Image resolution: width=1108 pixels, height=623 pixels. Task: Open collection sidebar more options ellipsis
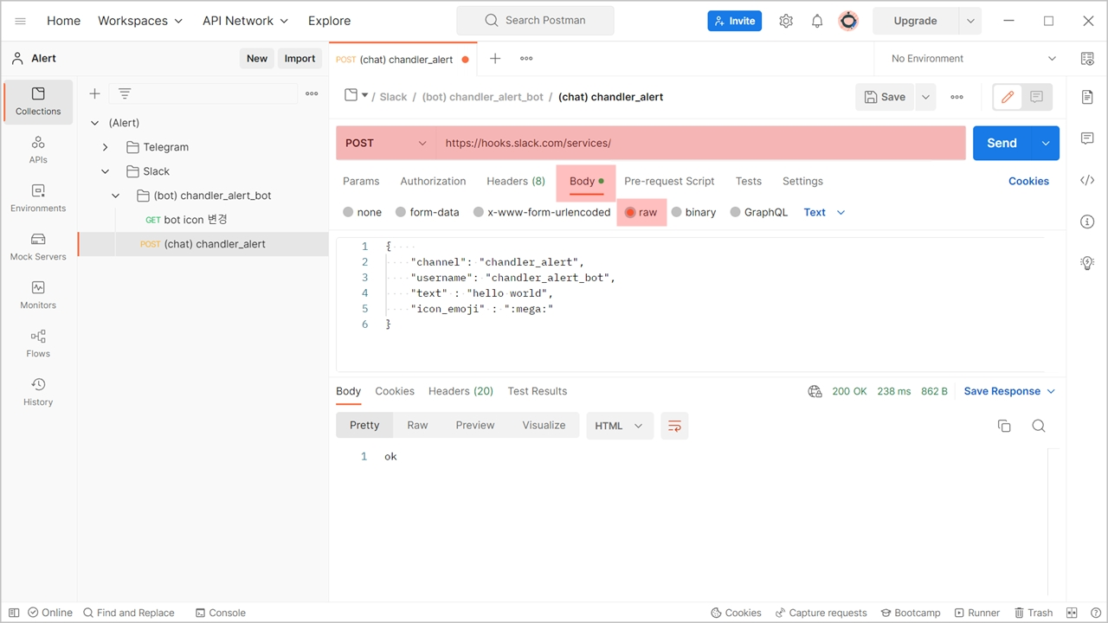click(x=312, y=93)
